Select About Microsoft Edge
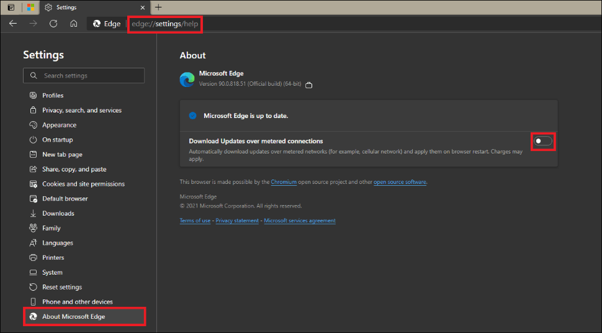 (x=84, y=316)
